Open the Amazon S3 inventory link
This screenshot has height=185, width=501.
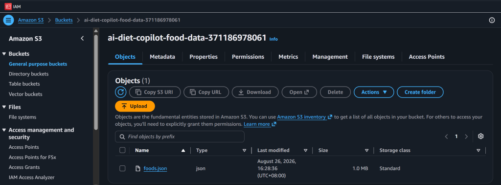click(305, 117)
